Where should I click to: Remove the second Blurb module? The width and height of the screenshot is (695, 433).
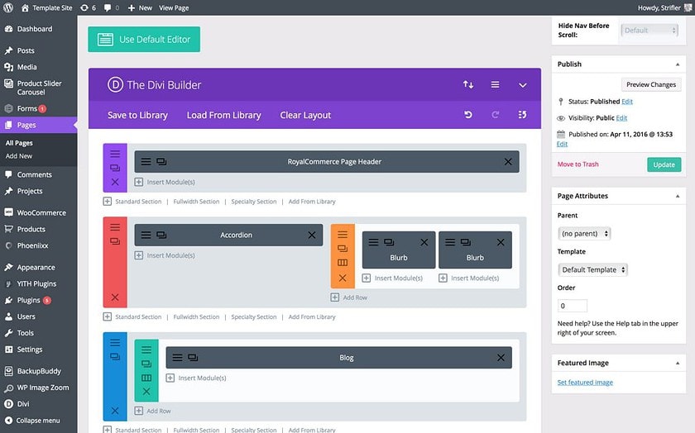501,242
